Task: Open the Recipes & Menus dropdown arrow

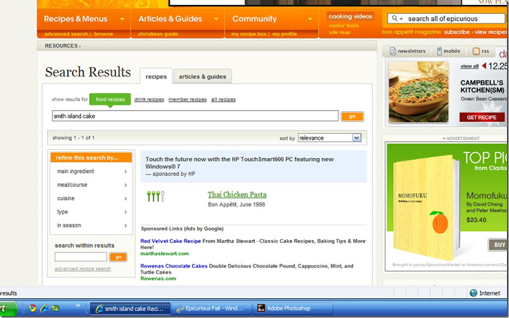Action: coord(122,19)
